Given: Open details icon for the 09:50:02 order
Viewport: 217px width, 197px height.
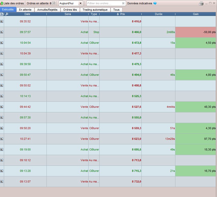Looking at the screenshot, I should (x=2, y=85).
